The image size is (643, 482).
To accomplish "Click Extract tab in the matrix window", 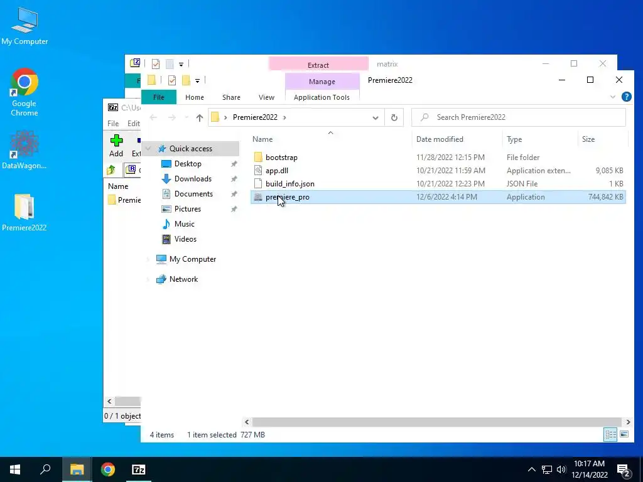I will click(318, 65).
